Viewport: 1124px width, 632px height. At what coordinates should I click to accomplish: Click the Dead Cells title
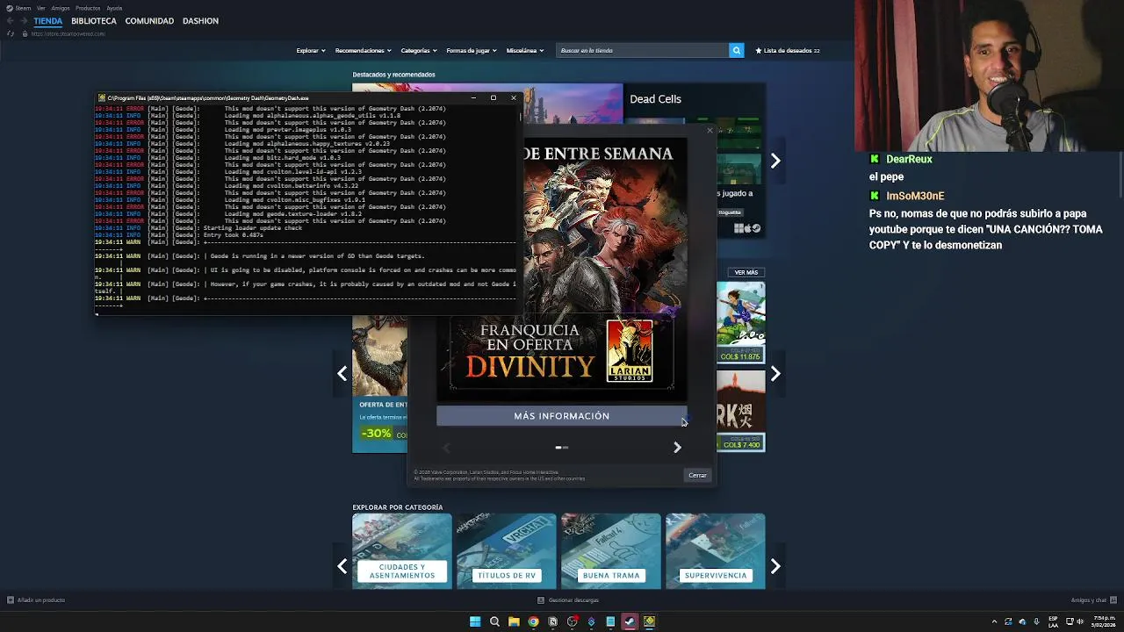coord(655,99)
